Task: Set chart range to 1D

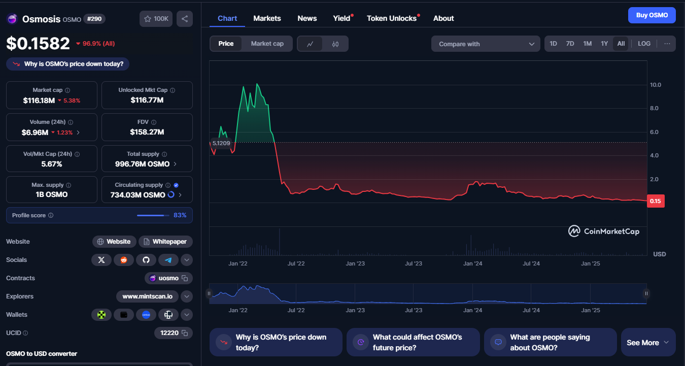Action: click(553, 44)
